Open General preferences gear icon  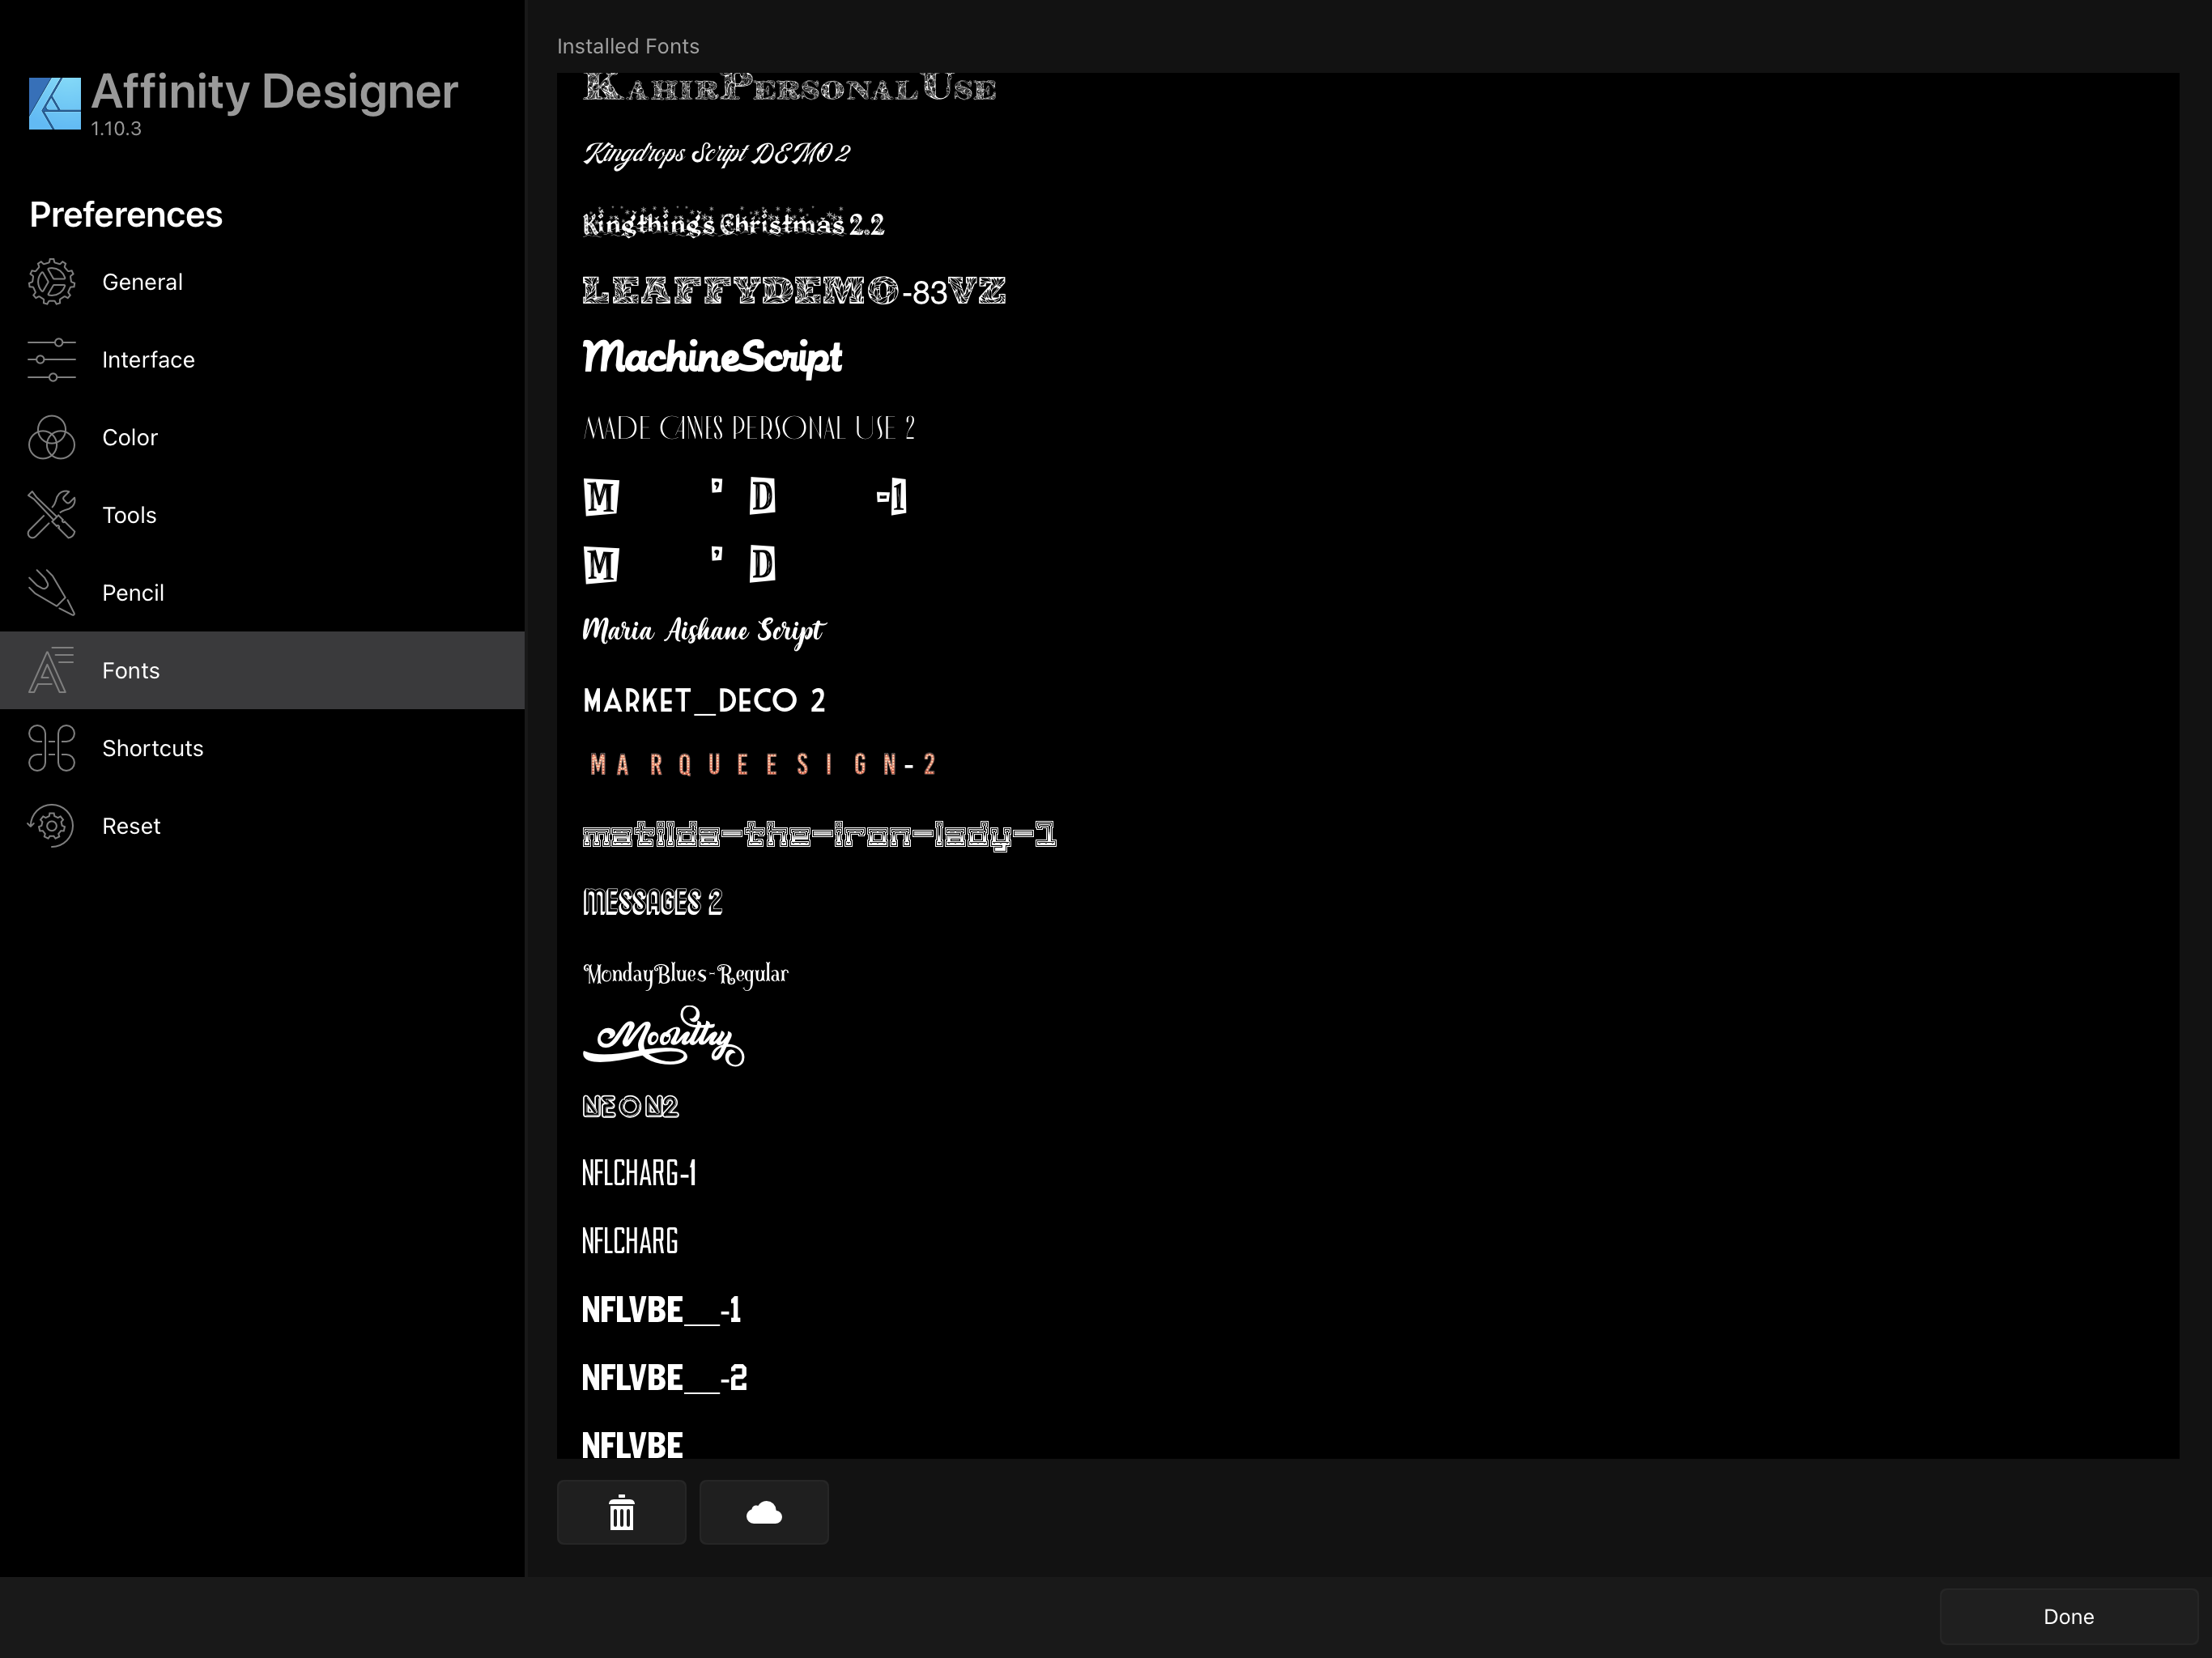[52, 282]
